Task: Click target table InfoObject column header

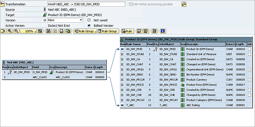Action: tap(169, 44)
